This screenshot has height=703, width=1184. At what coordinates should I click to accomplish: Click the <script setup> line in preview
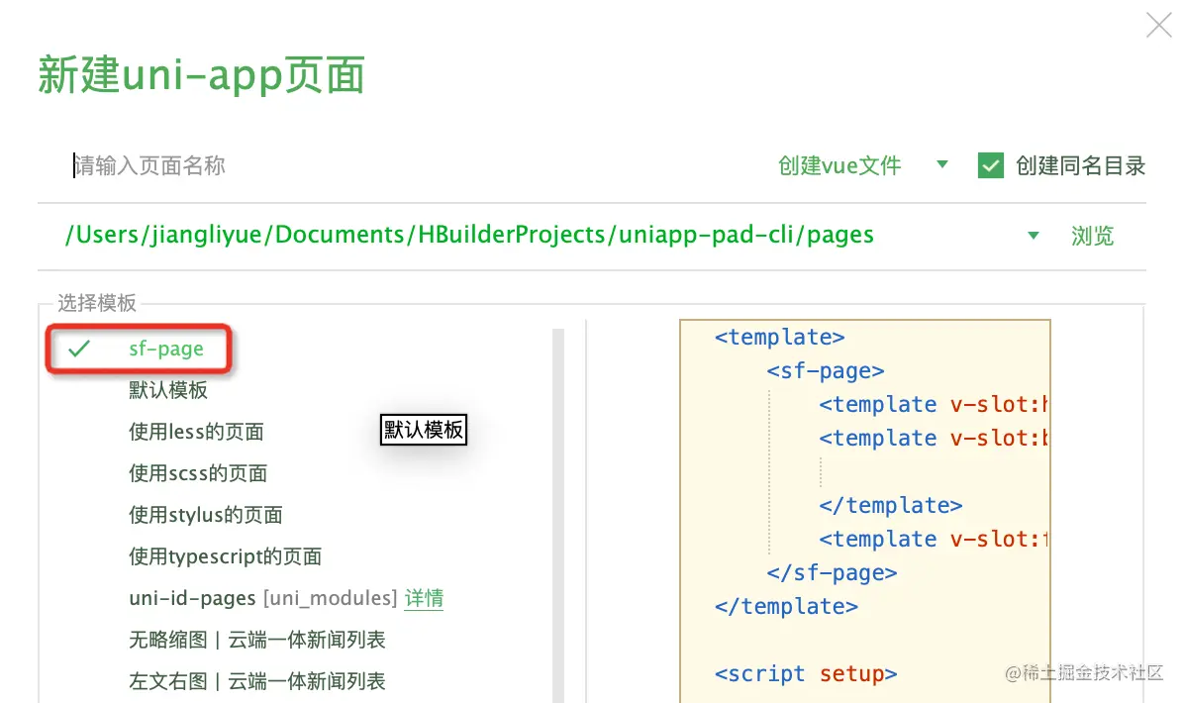coord(806,673)
